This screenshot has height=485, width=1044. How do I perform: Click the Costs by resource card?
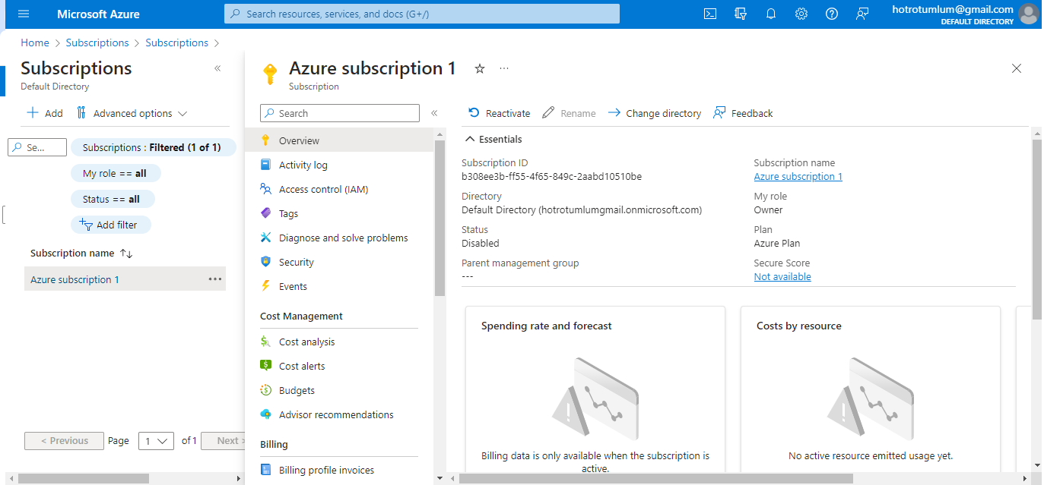click(x=871, y=389)
